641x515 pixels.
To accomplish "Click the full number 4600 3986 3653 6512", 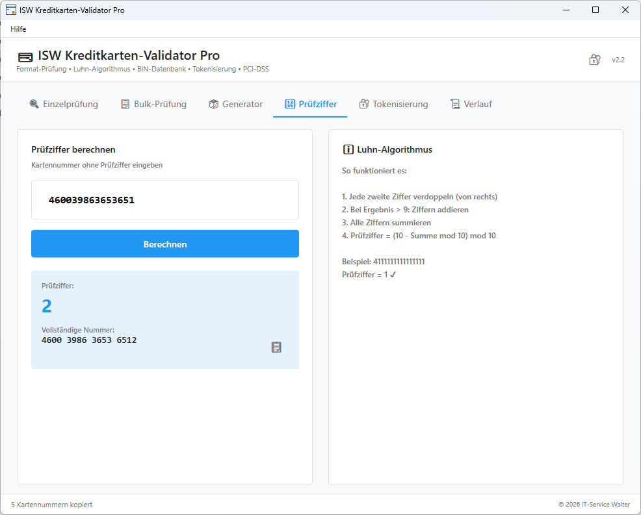I will pyautogui.click(x=89, y=340).
